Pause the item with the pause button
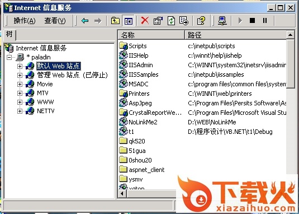The width and height of the screenshot is (299, 214). (265, 20)
